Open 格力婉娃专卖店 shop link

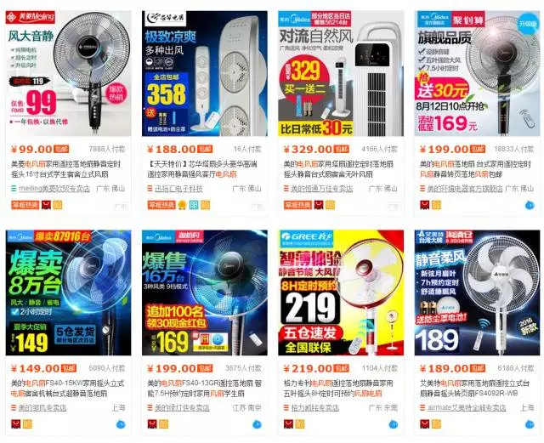point(314,407)
